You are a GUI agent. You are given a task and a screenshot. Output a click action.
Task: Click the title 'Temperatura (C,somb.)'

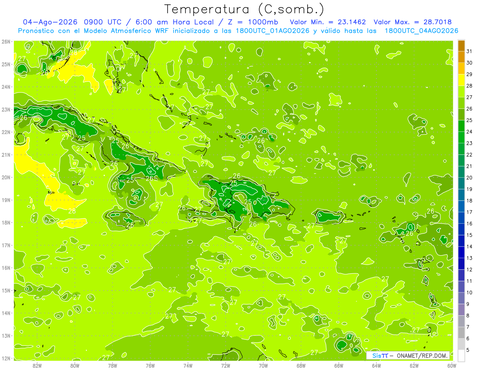[244, 9]
